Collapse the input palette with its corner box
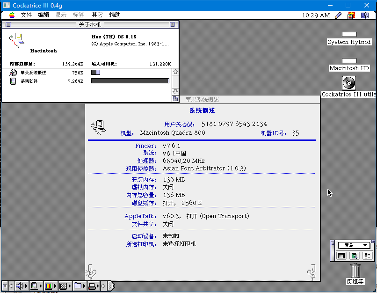 coord(373,241)
